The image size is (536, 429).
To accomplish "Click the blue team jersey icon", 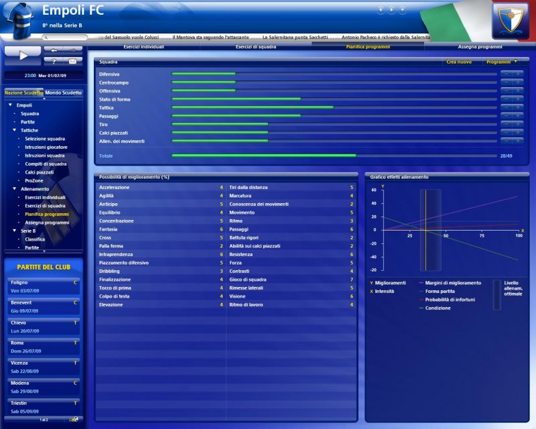I will (20, 21).
